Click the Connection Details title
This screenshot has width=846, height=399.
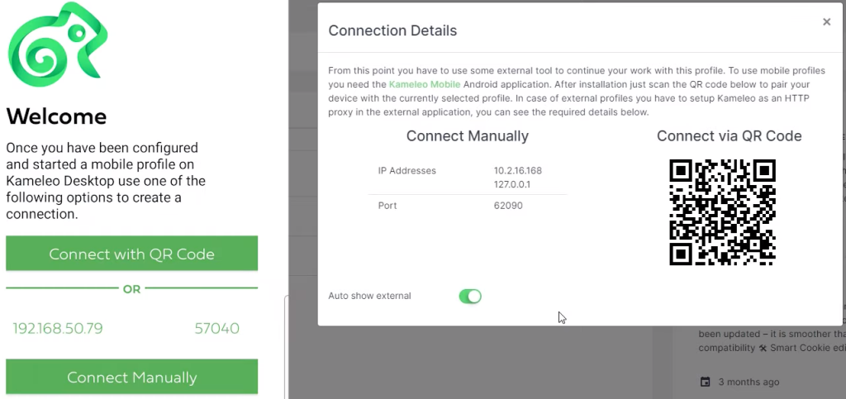pyautogui.click(x=392, y=31)
